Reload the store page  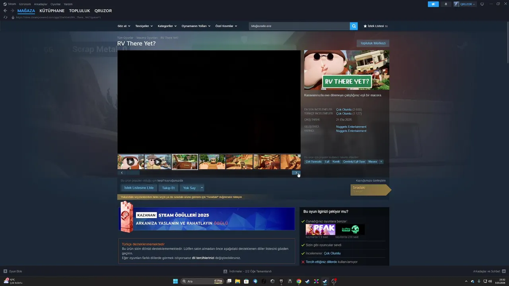(x=5, y=17)
